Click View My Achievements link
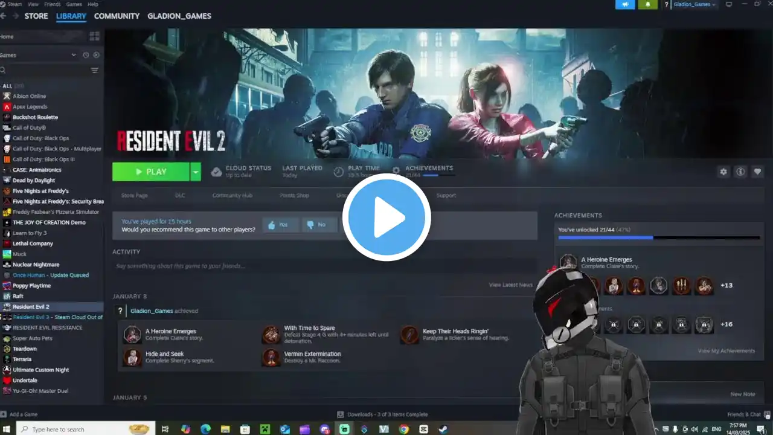Screen dimensions: 773x435 coord(726,350)
